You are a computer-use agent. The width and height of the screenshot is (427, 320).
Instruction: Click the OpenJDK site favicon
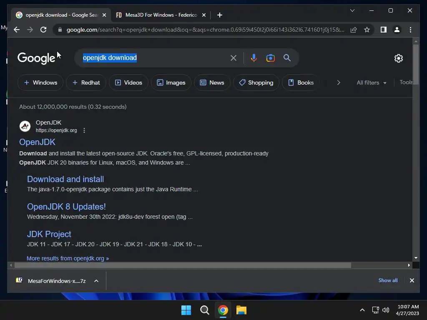tap(25, 126)
